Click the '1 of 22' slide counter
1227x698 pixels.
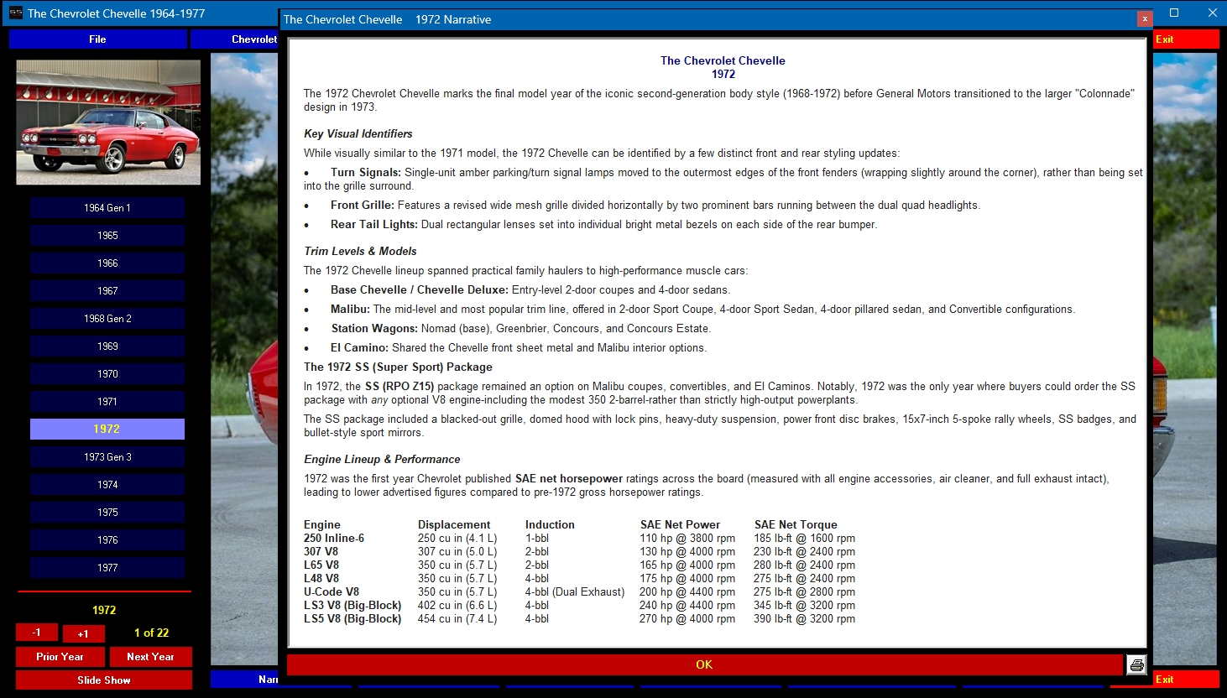click(151, 633)
